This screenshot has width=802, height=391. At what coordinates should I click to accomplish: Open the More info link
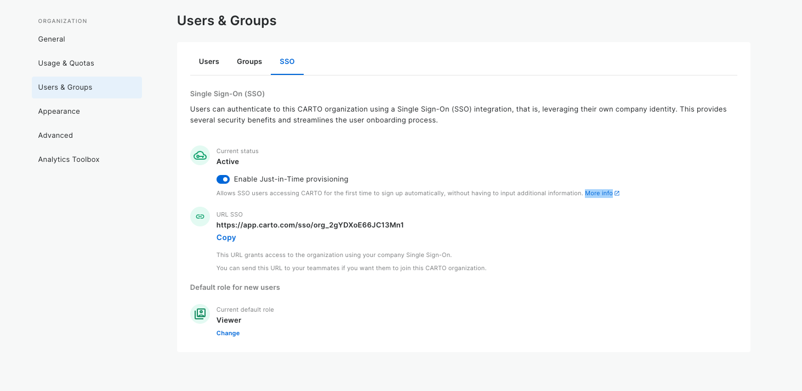599,194
